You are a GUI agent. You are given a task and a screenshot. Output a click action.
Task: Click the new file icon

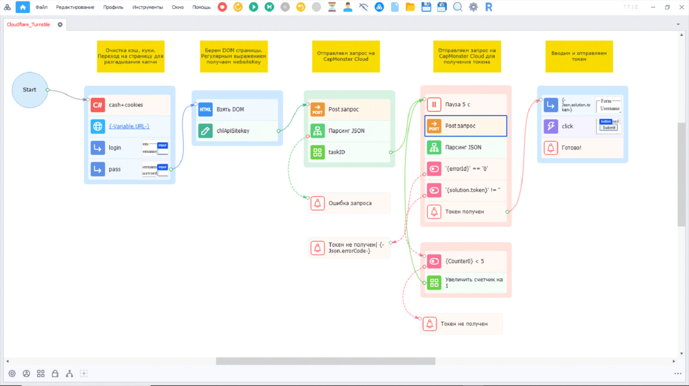[395, 7]
